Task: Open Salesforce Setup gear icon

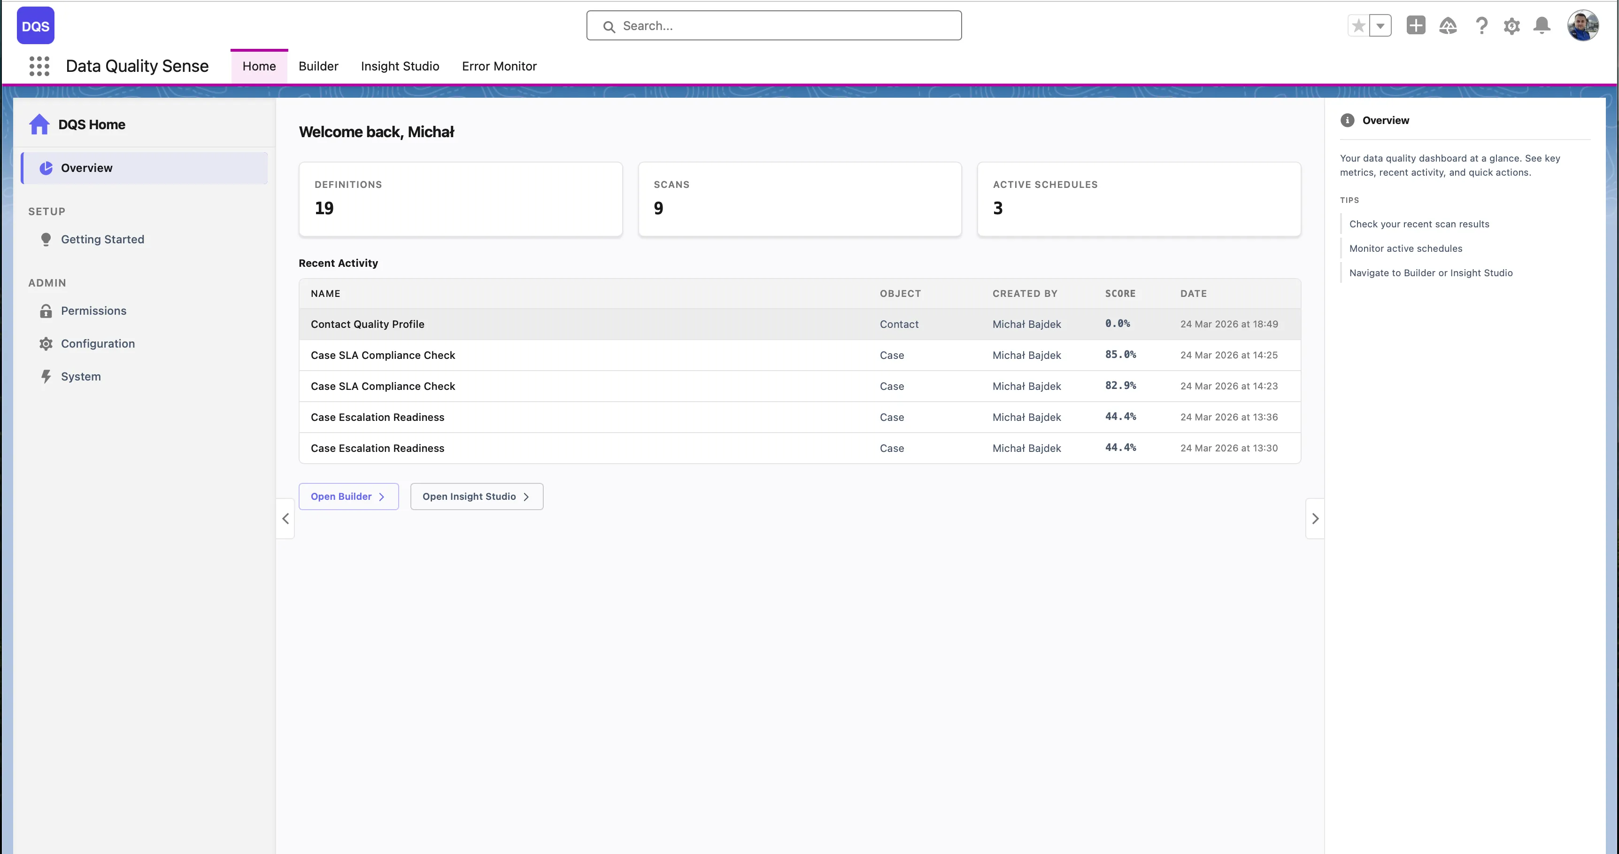Action: (1511, 26)
